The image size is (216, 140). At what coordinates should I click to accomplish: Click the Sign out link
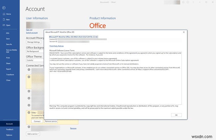click(x=29, y=30)
